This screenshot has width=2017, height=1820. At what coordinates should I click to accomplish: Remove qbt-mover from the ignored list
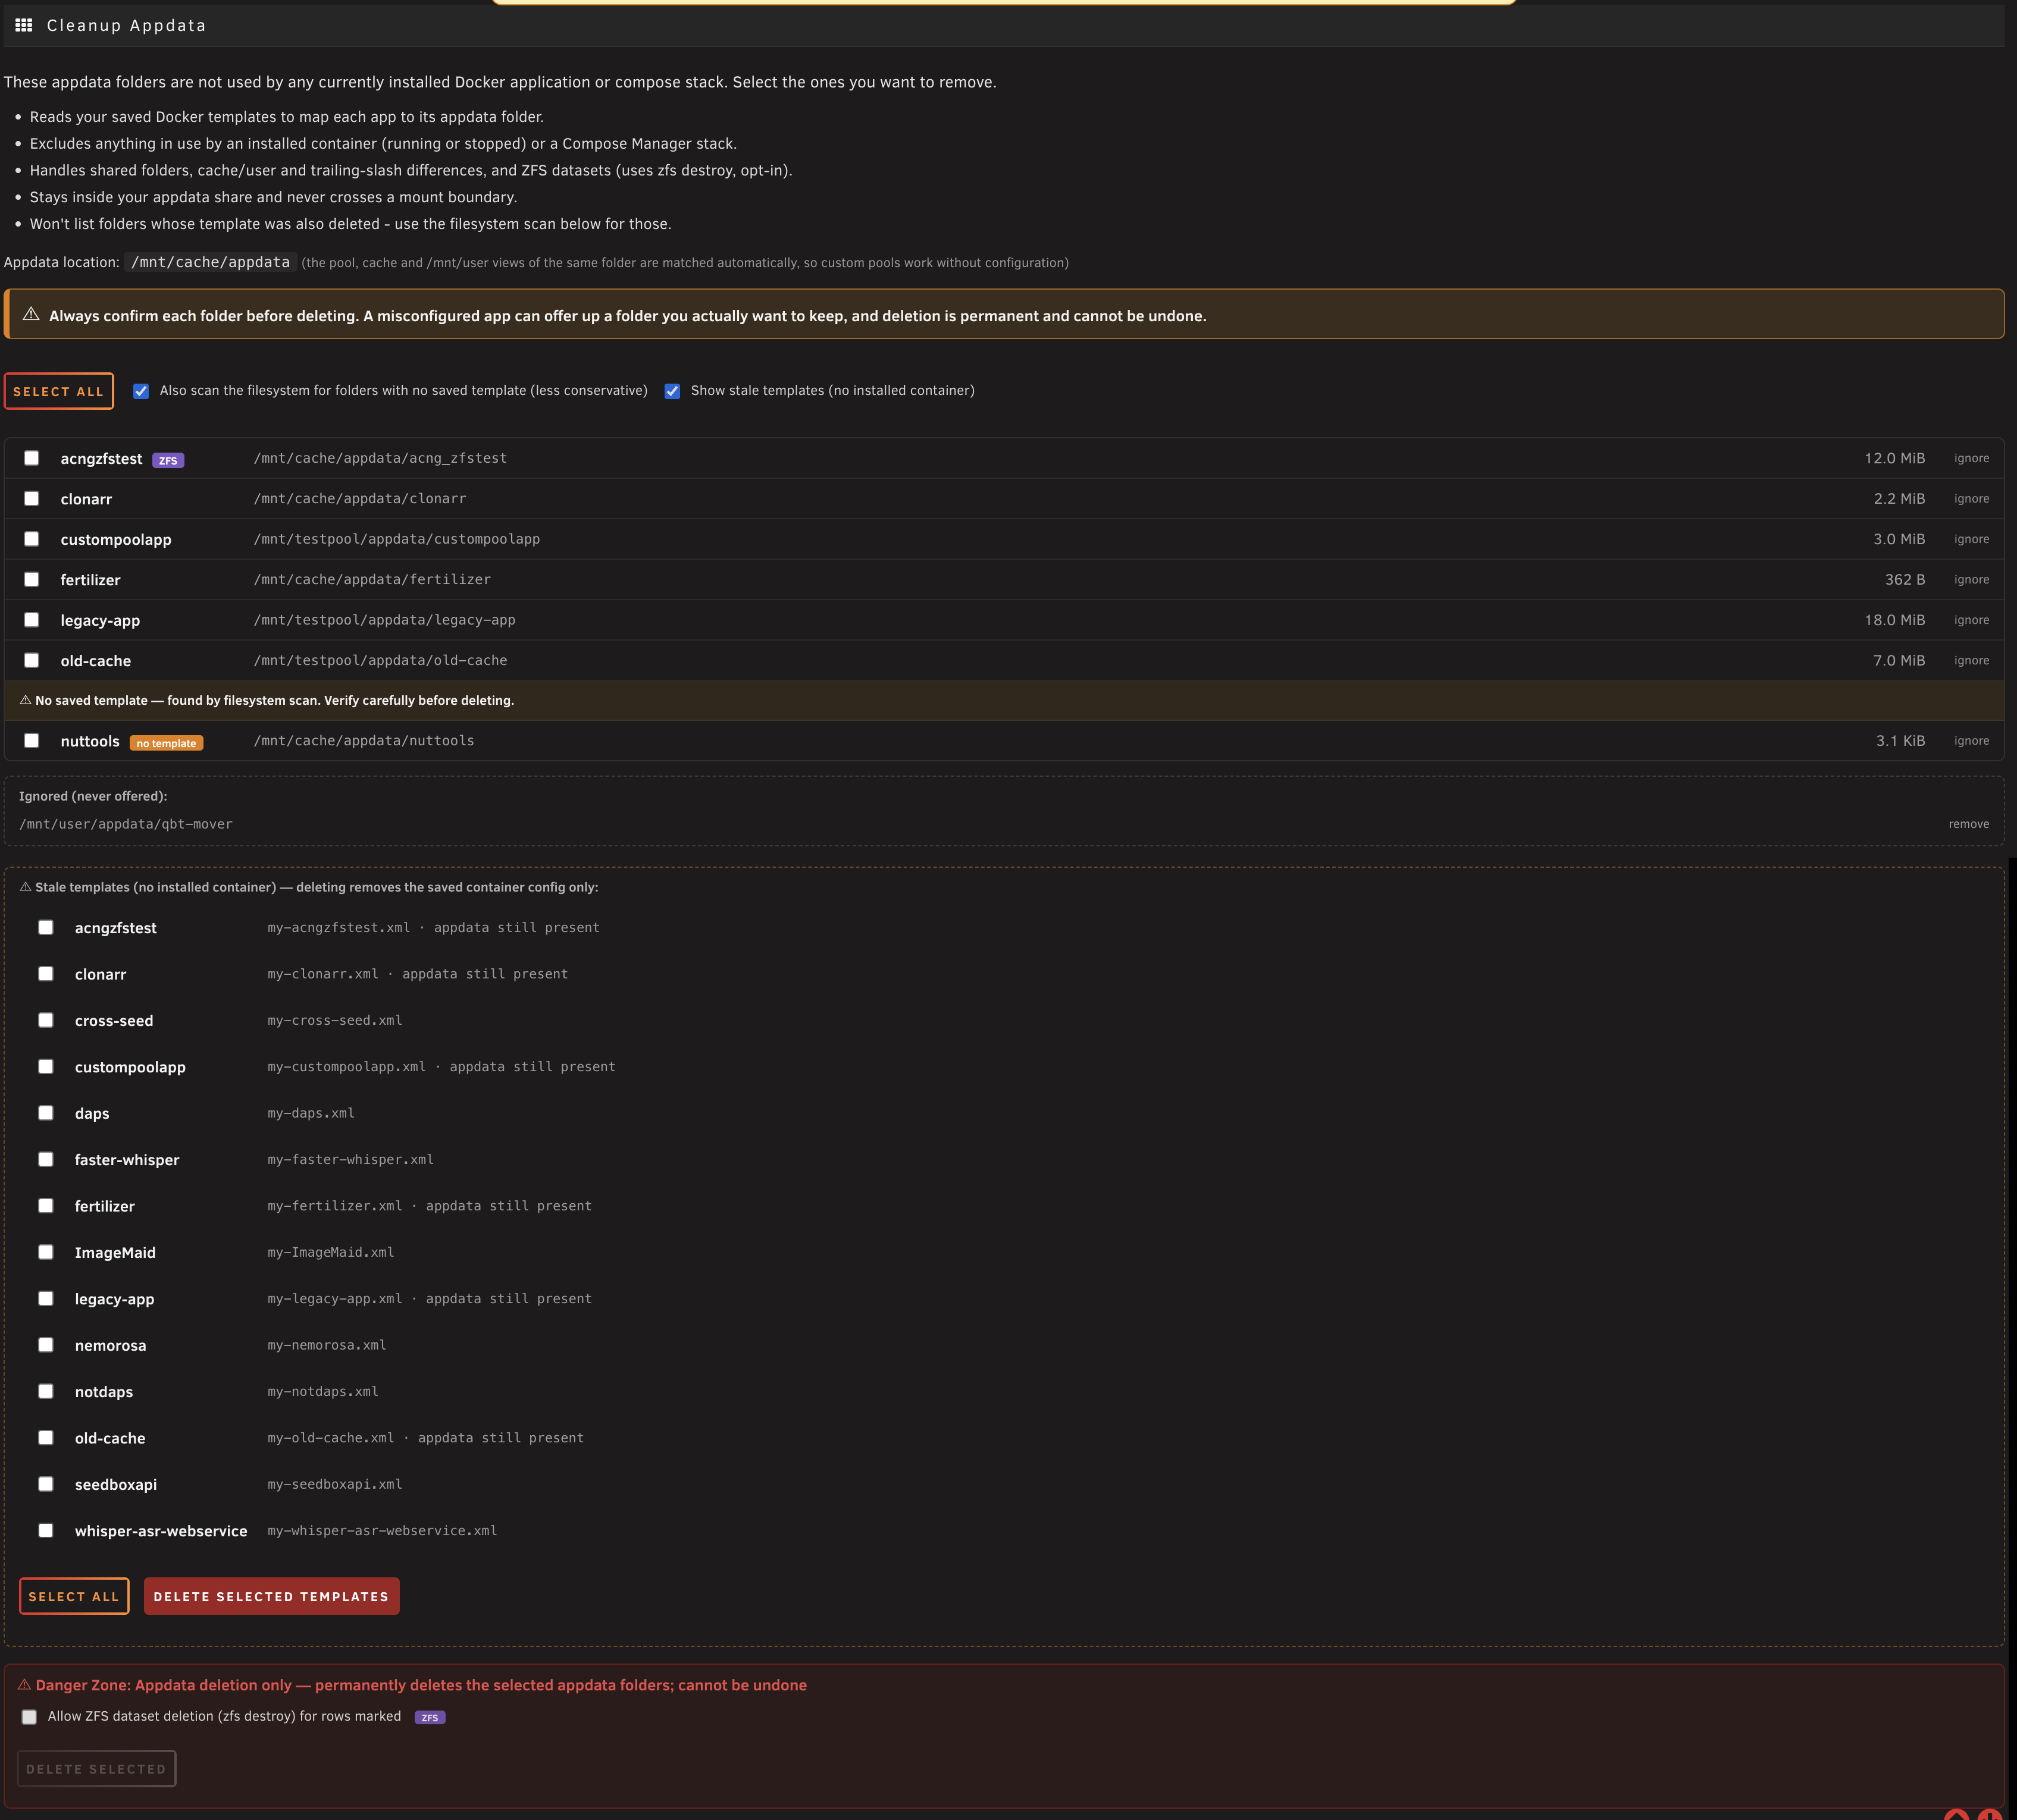1968,824
